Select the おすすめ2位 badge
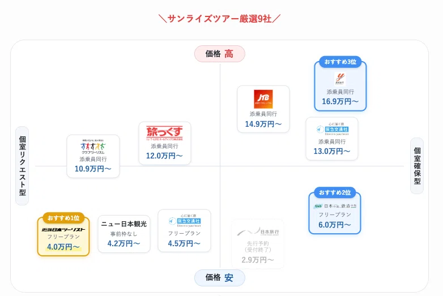The height and width of the screenshot is (296, 443). tap(335, 192)
